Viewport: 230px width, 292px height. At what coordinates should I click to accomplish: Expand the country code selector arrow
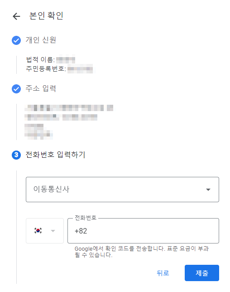pos(53,231)
